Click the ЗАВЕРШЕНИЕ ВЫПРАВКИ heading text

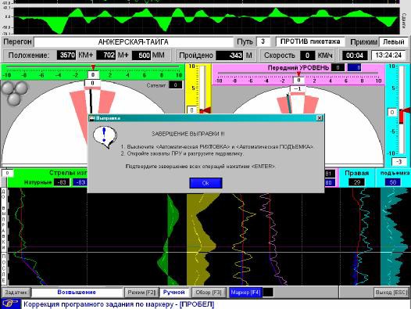tap(188, 134)
